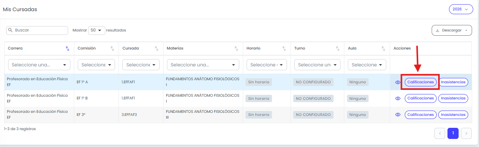Open the Carrera filter dropdown

(39, 65)
